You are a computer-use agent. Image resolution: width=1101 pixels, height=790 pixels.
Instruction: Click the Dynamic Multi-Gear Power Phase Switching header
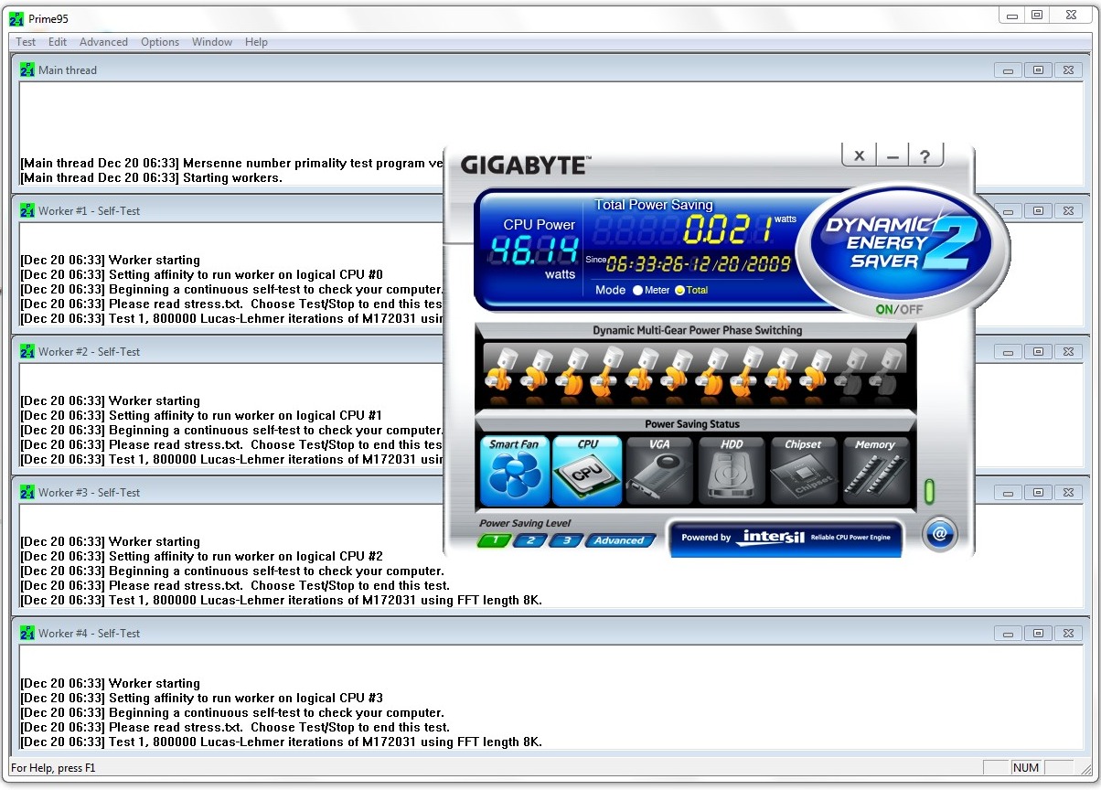click(x=698, y=330)
